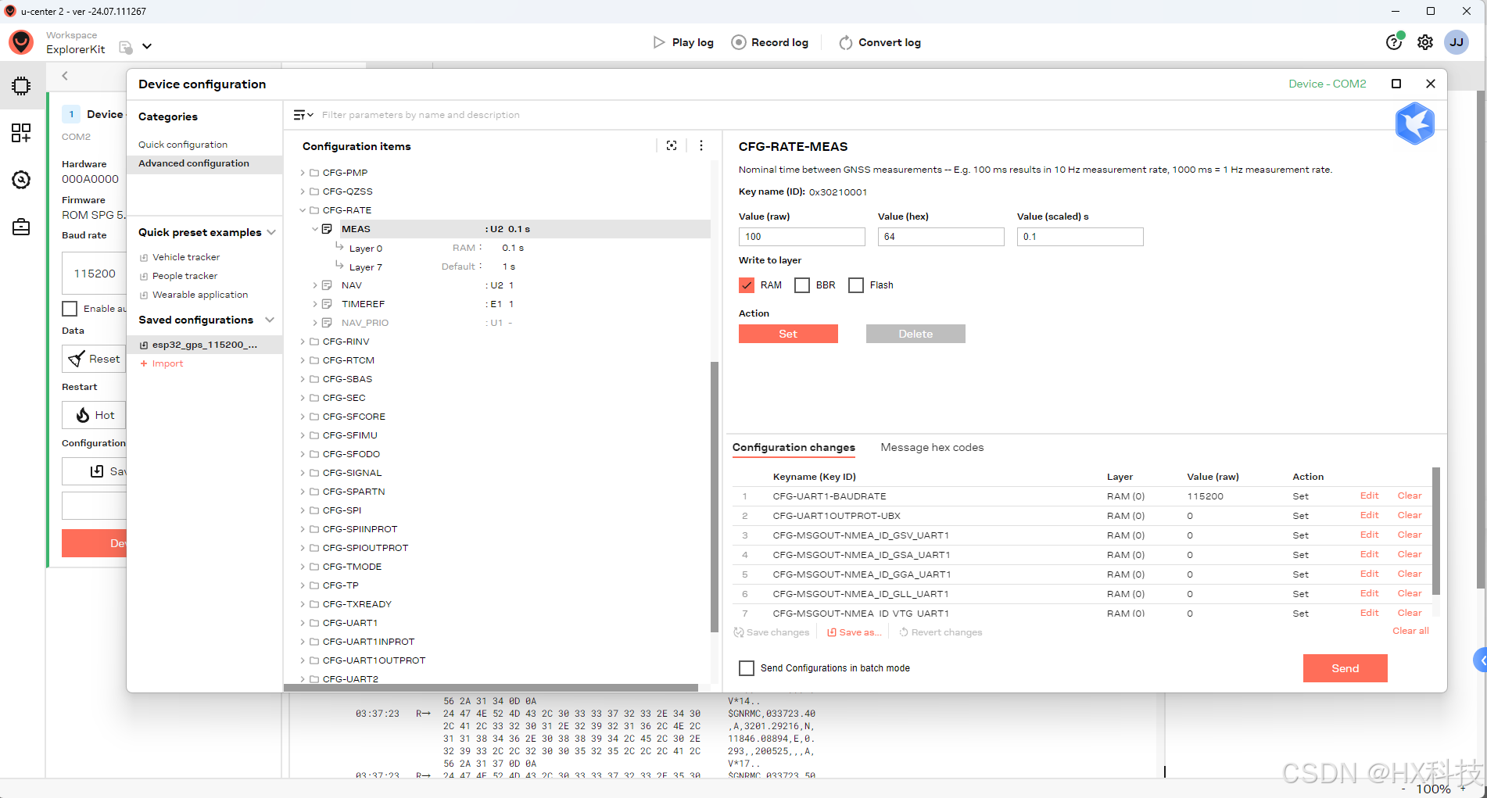Collapse the MEAS item node

[315, 229]
